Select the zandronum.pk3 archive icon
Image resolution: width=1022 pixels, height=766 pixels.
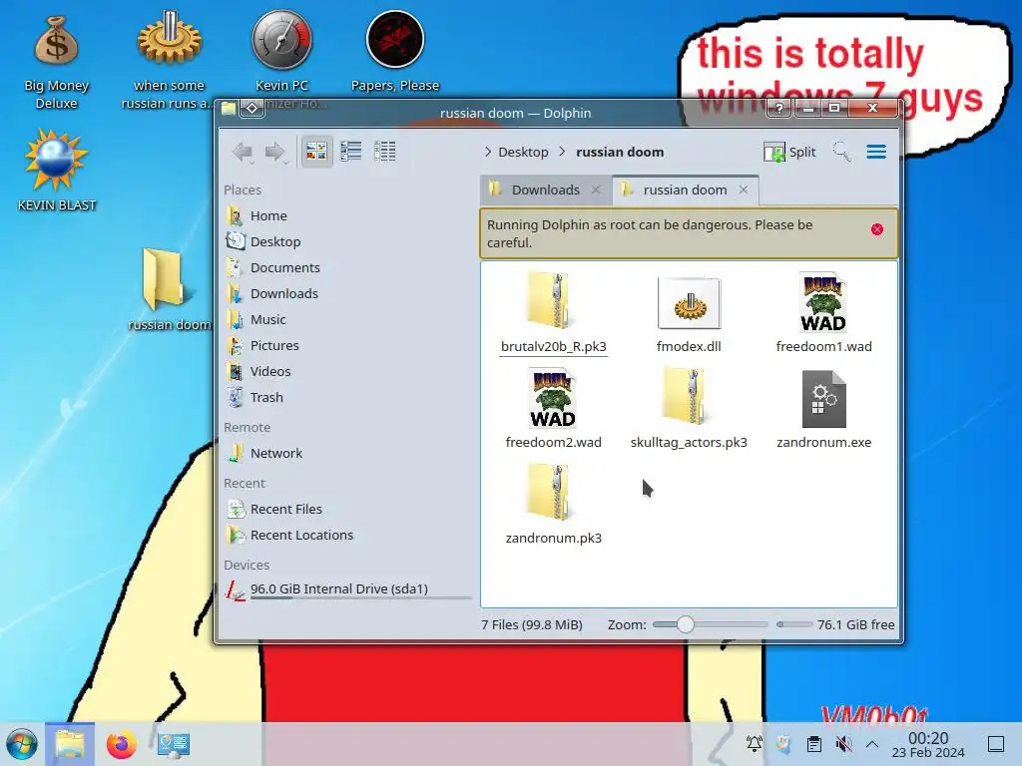coord(550,493)
